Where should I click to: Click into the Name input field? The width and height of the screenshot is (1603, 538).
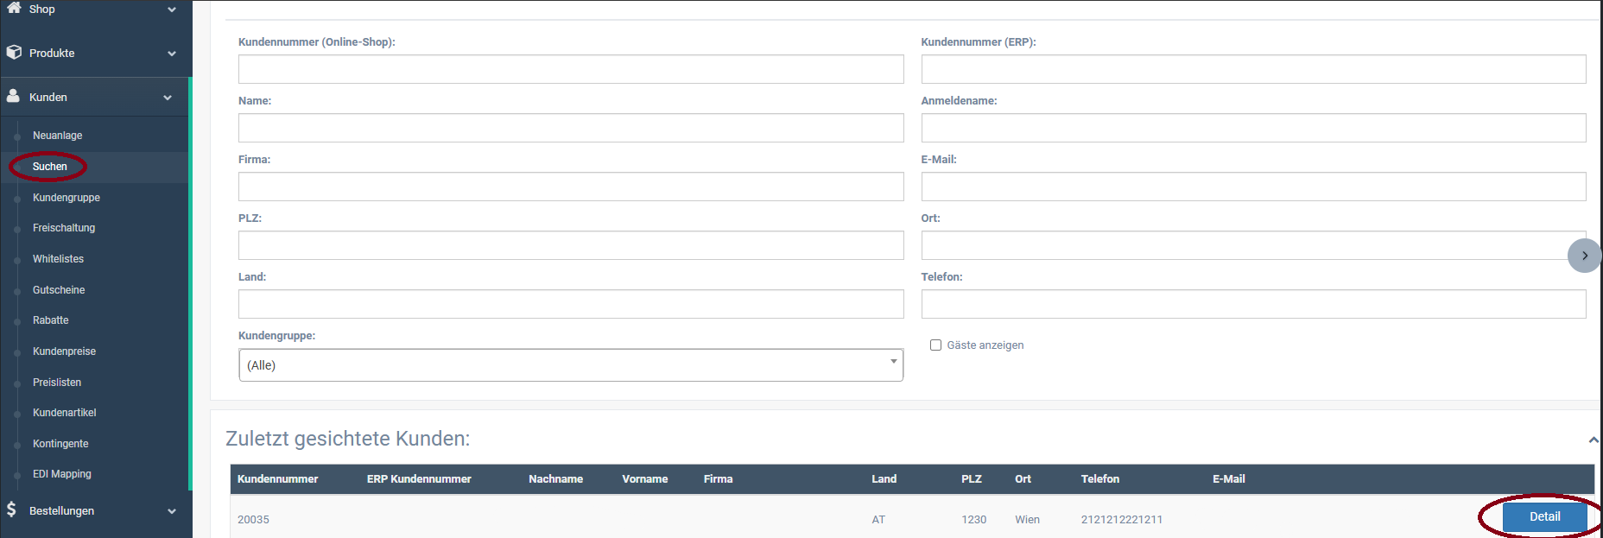click(x=571, y=128)
